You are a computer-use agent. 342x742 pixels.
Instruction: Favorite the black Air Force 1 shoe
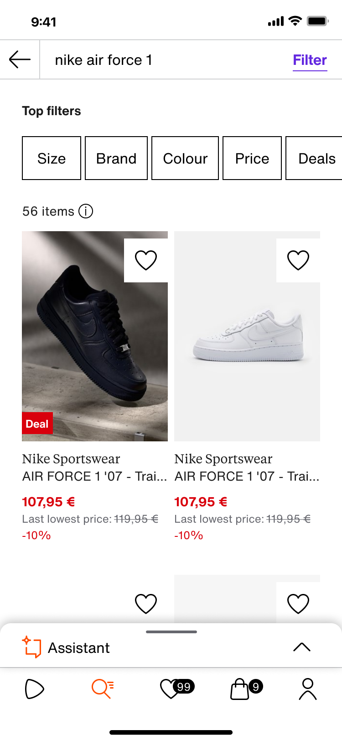(x=146, y=260)
